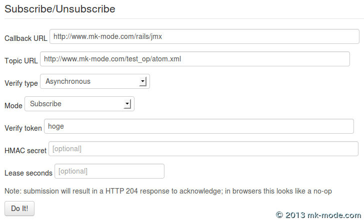Click the Lease seconds label
The image size is (364, 221).
tap(28, 173)
